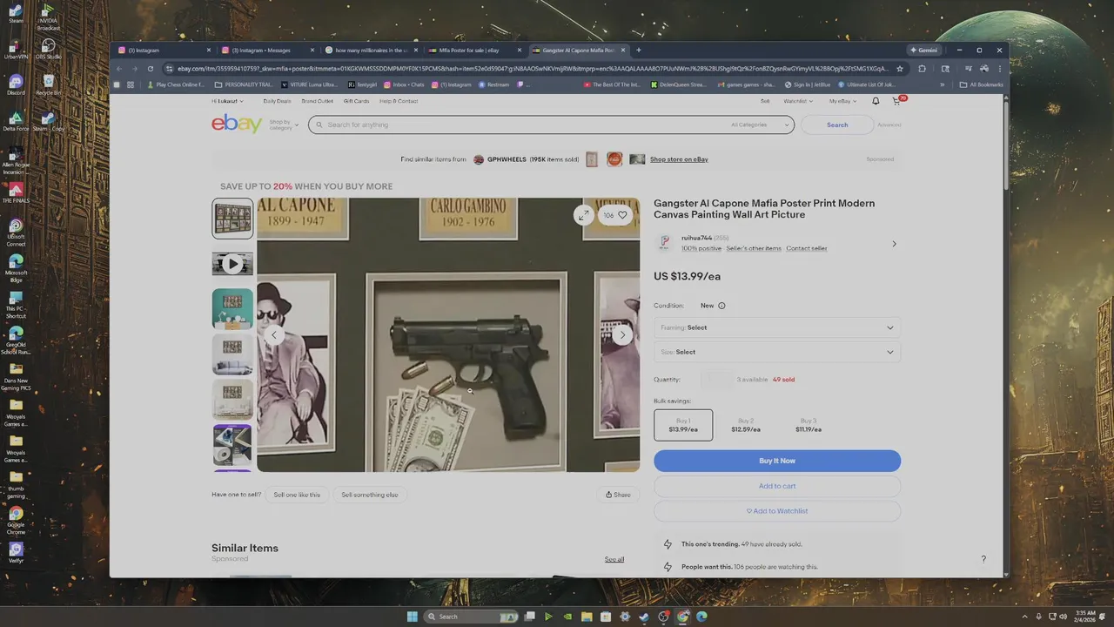Open the Seller's other items link

pos(754,248)
